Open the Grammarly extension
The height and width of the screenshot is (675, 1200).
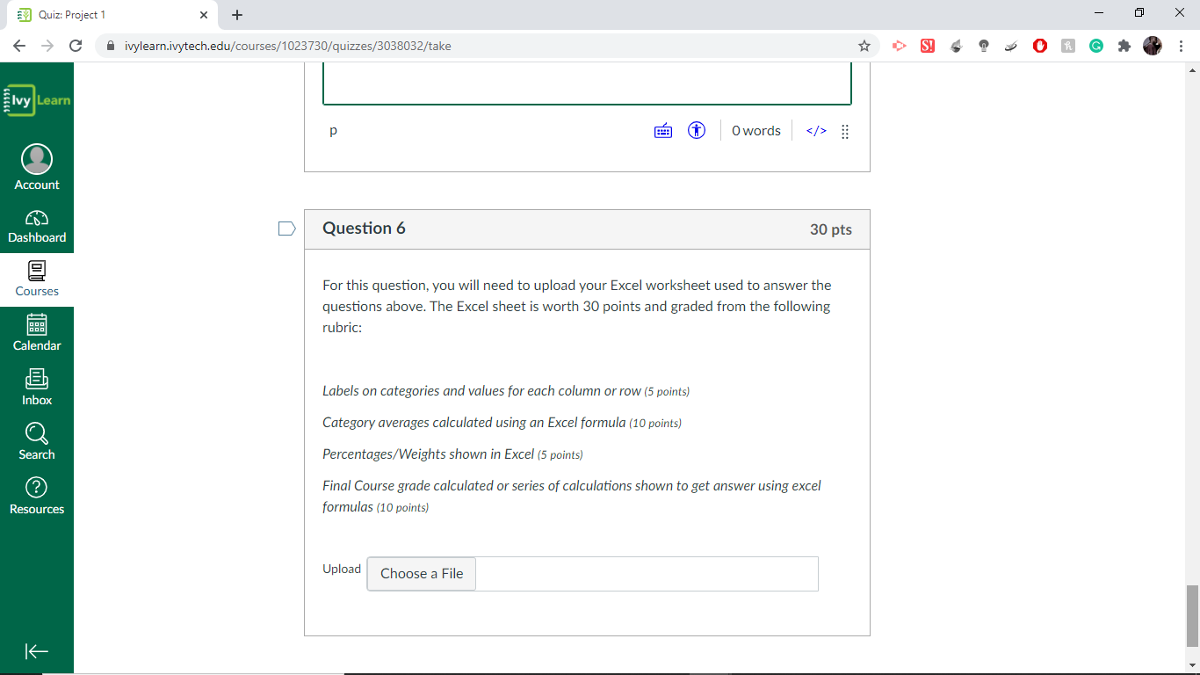(1095, 46)
